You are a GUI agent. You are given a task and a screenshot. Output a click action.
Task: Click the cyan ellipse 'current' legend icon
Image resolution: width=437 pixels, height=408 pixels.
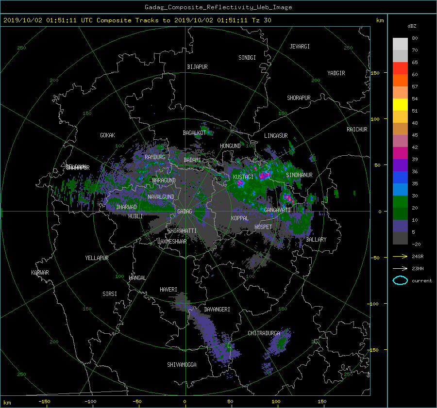coord(400,280)
